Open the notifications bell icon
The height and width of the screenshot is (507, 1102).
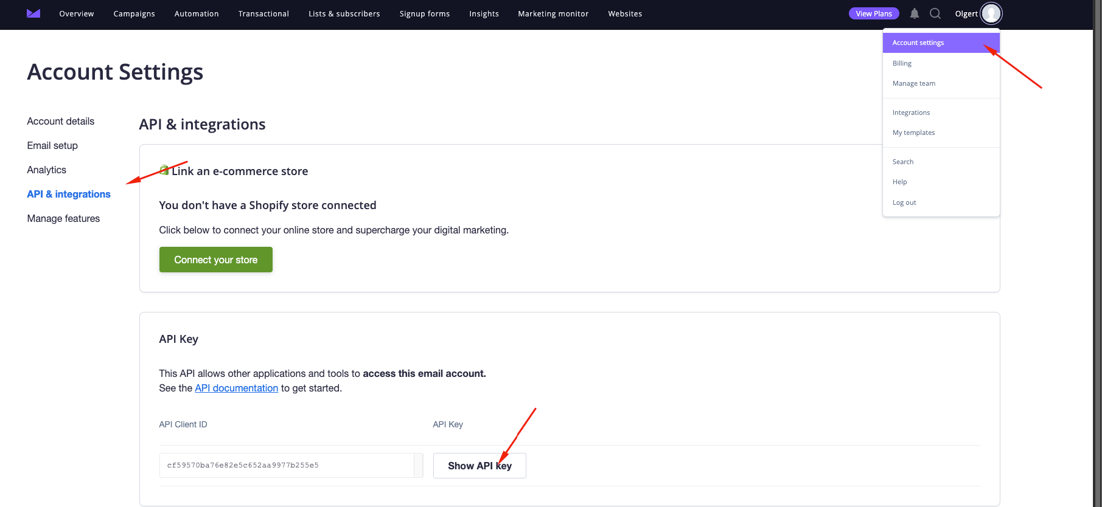pos(914,13)
